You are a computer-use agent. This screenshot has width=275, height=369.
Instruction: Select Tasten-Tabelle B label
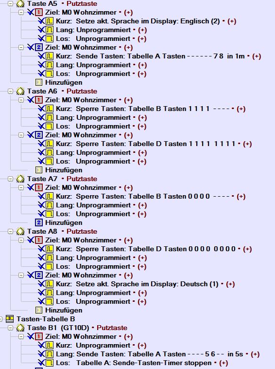coord(46,319)
